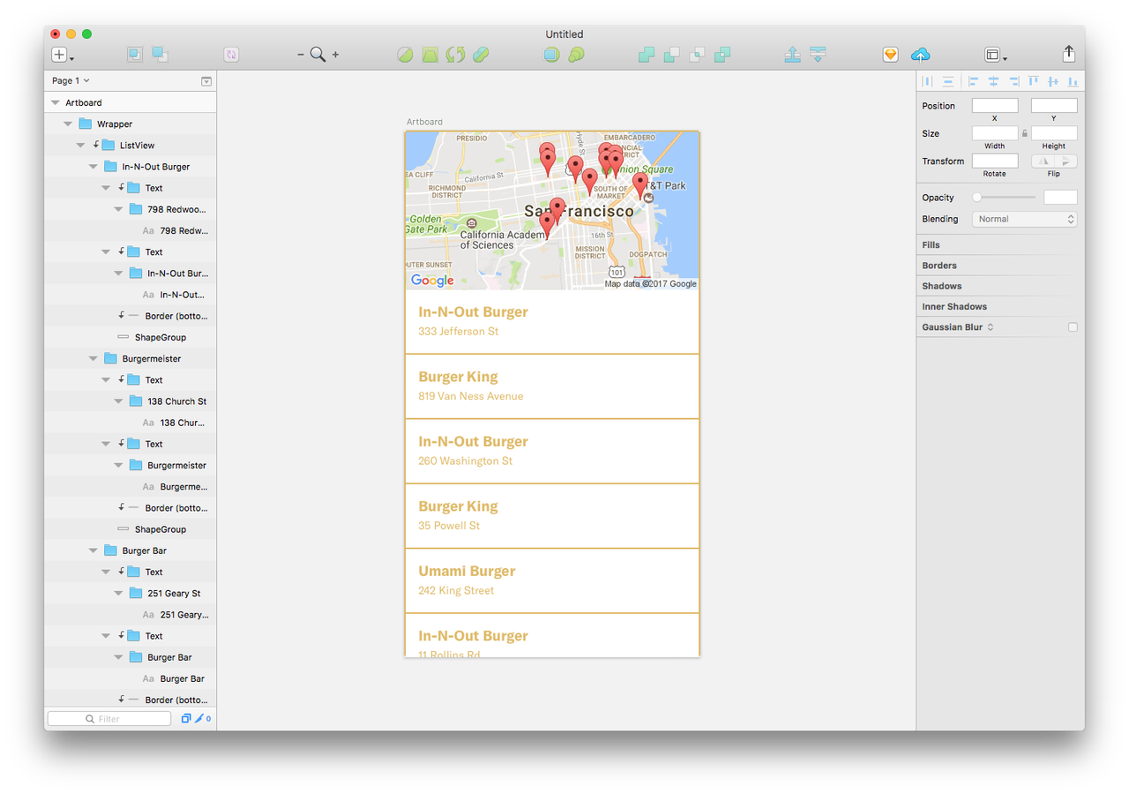Click the Scale tool icon
The height and width of the screenshot is (794, 1129).
pyautogui.click(x=576, y=55)
